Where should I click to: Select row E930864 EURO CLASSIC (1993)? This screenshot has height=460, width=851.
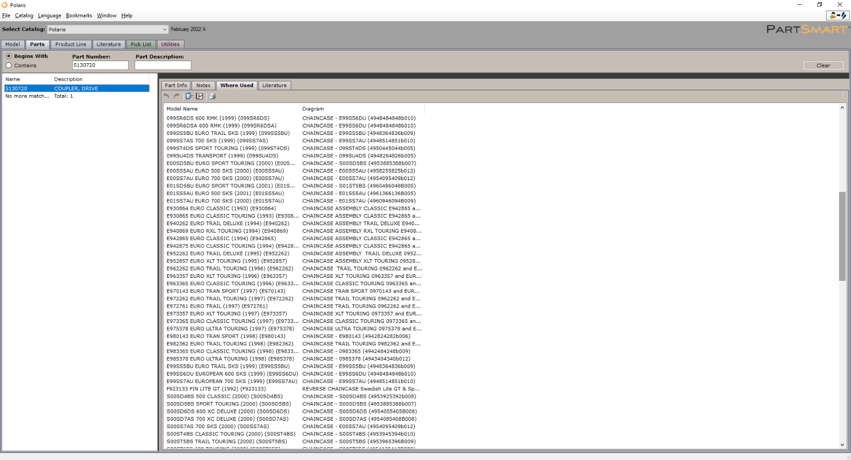click(221, 208)
